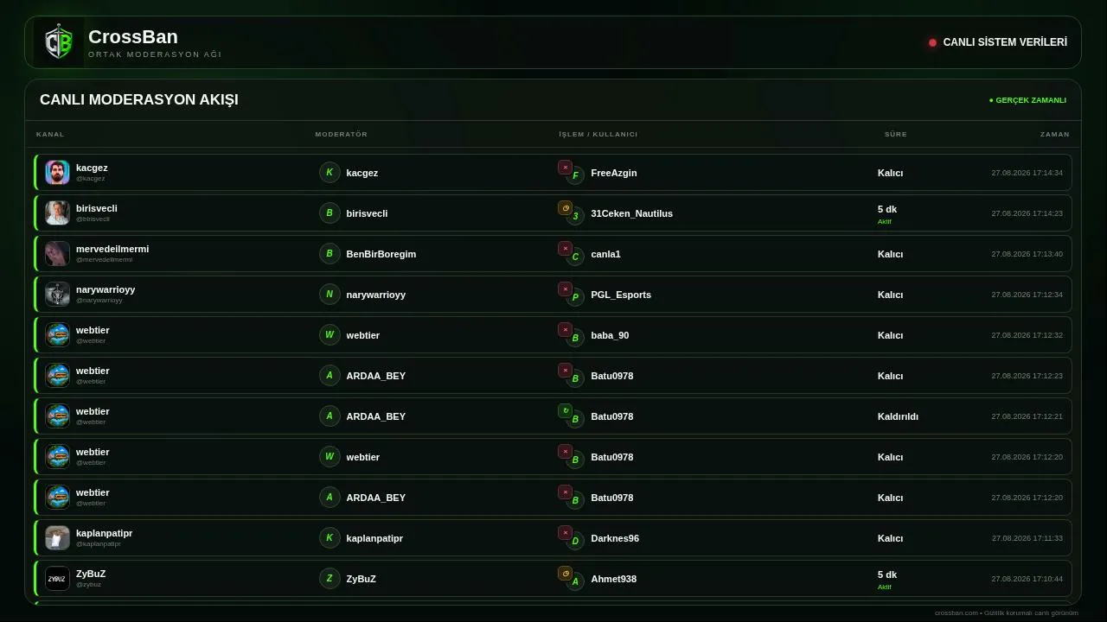Click ban icon beside PGL_Esports

pyautogui.click(x=565, y=289)
